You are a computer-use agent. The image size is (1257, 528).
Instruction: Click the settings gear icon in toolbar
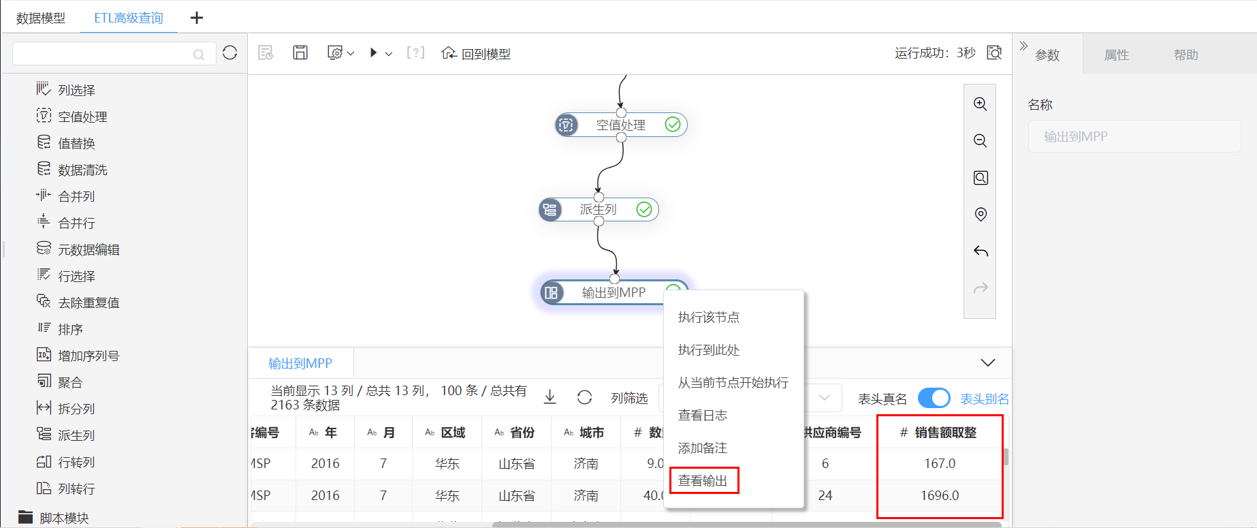click(x=335, y=52)
